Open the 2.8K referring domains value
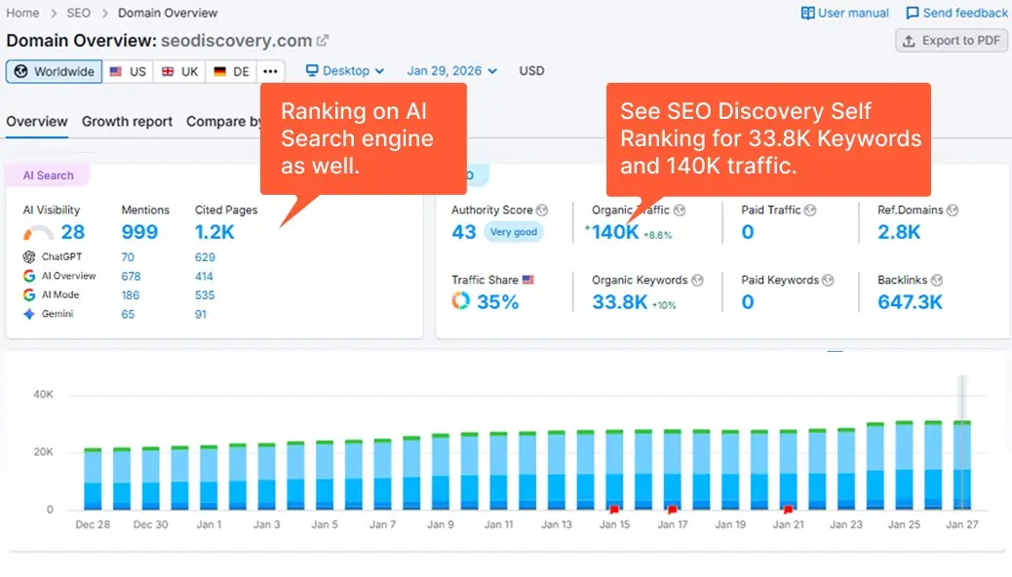The width and height of the screenshot is (1012, 577). point(898,232)
